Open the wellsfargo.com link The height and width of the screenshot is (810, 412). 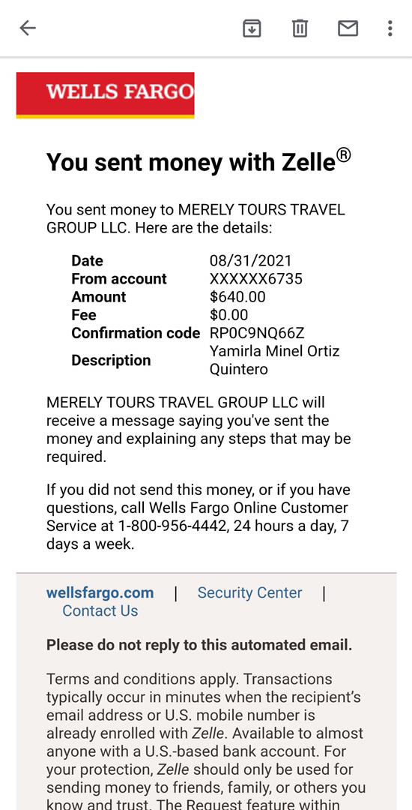point(100,592)
